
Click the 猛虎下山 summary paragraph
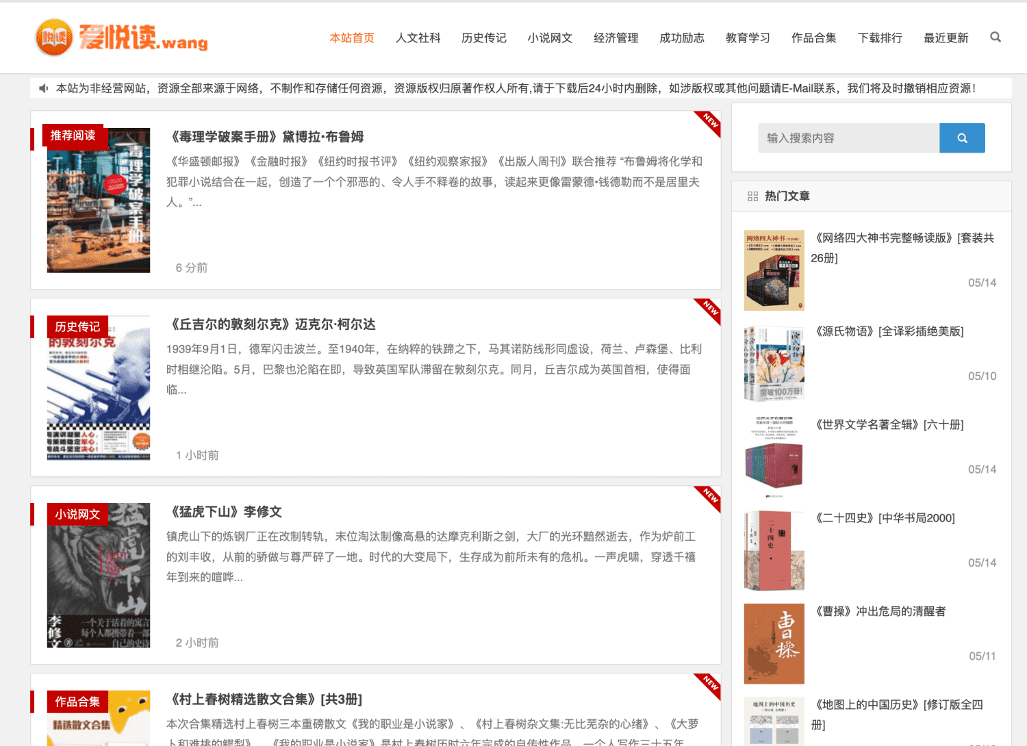pos(431,557)
